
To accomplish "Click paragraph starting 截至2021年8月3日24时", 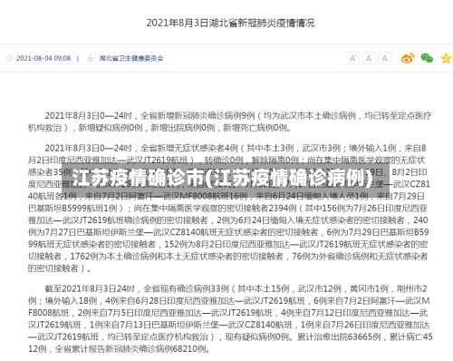I will [x=230, y=318].
